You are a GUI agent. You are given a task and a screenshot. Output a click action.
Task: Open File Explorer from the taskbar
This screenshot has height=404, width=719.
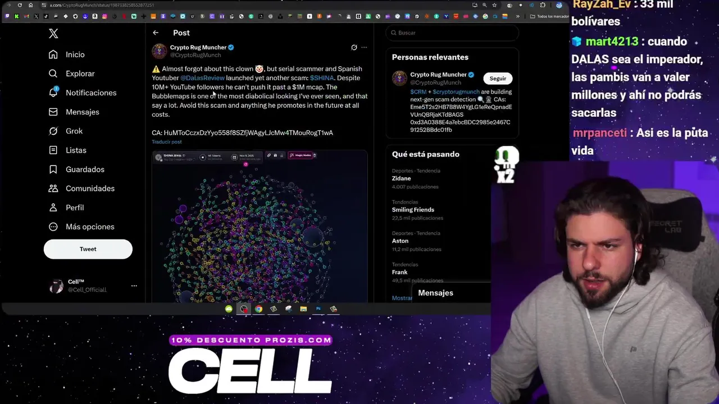303,309
